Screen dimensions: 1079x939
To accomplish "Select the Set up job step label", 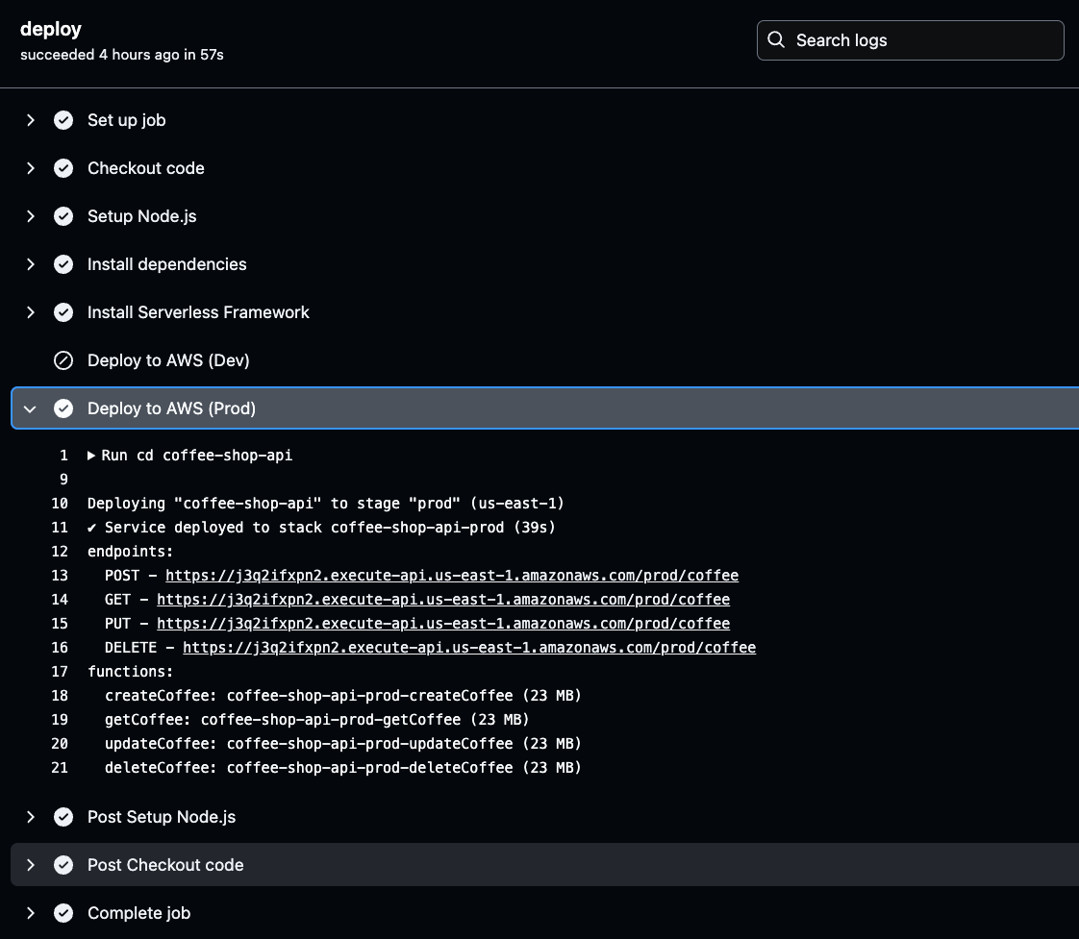I will pos(127,120).
